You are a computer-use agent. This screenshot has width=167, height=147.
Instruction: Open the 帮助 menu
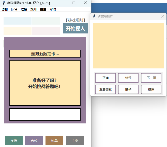53,9
